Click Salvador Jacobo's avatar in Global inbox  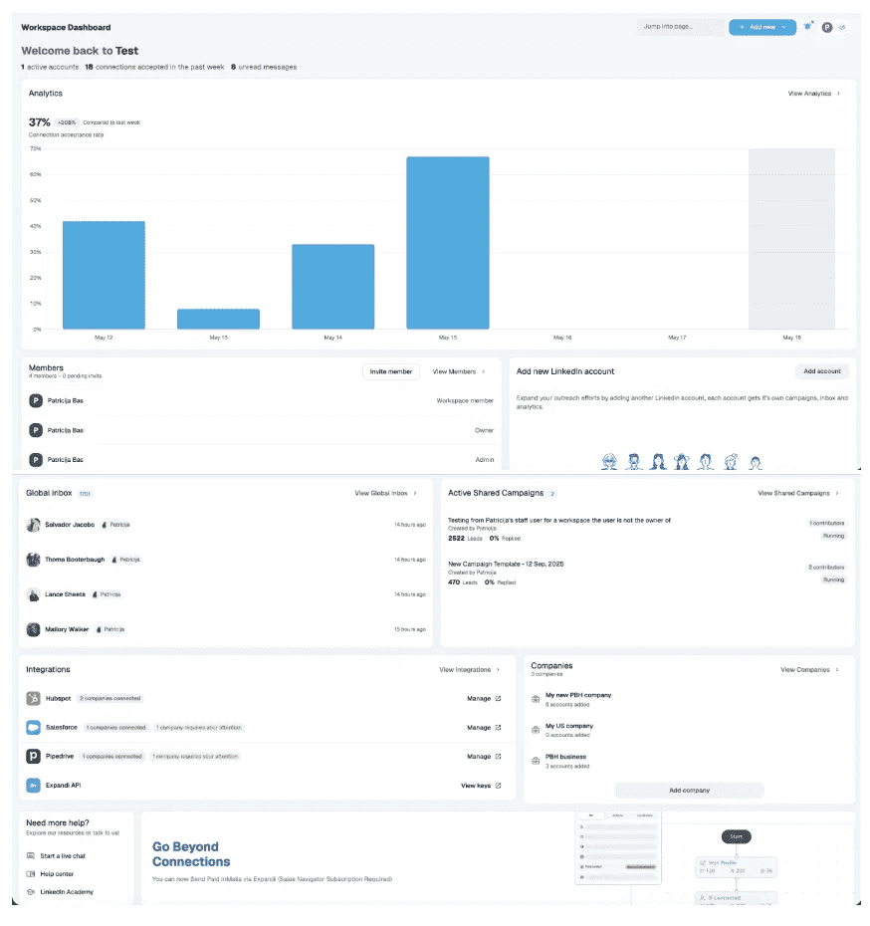pyautogui.click(x=34, y=525)
